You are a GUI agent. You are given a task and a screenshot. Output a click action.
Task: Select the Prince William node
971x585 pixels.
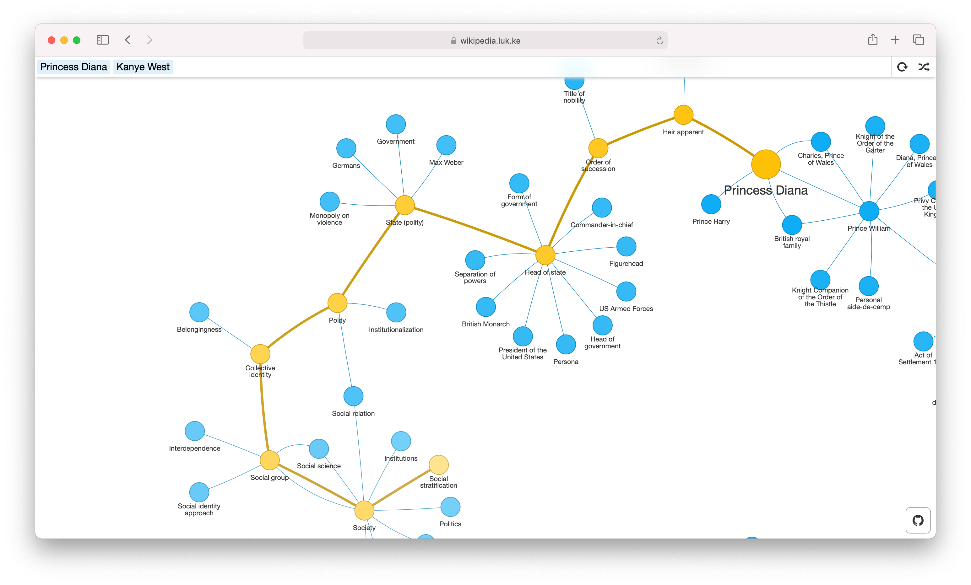(x=869, y=211)
